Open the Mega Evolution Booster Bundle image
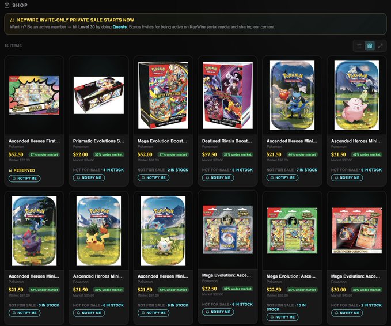391x326 pixels. tap(164, 95)
